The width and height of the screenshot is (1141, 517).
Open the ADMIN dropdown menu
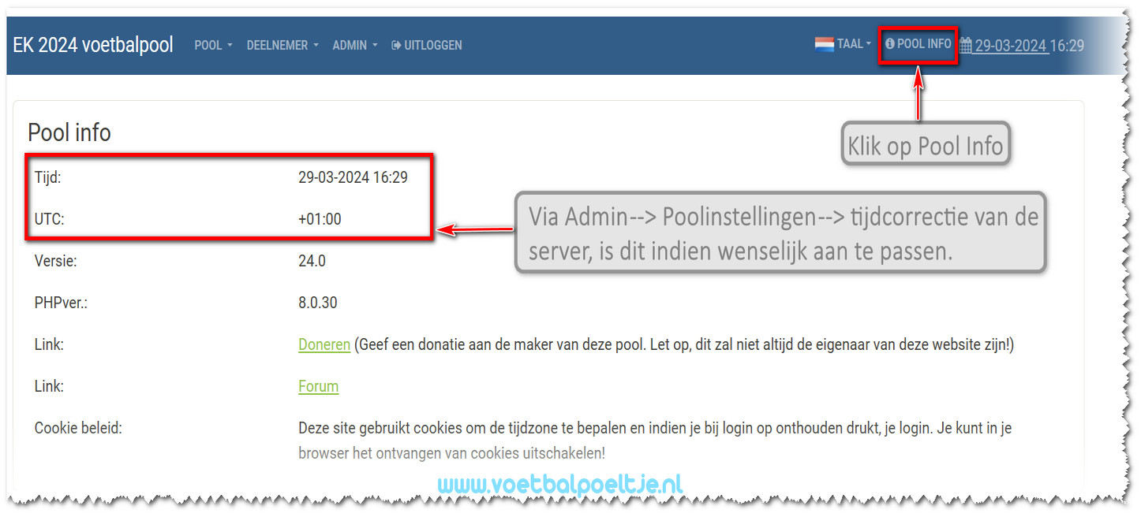(x=354, y=46)
